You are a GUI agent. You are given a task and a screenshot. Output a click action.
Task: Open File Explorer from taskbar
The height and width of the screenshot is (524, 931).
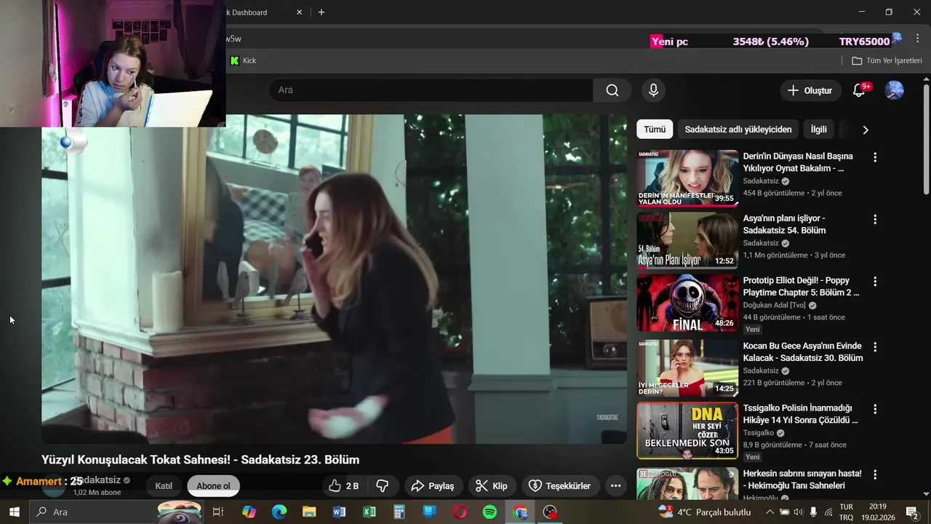point(309,512)
